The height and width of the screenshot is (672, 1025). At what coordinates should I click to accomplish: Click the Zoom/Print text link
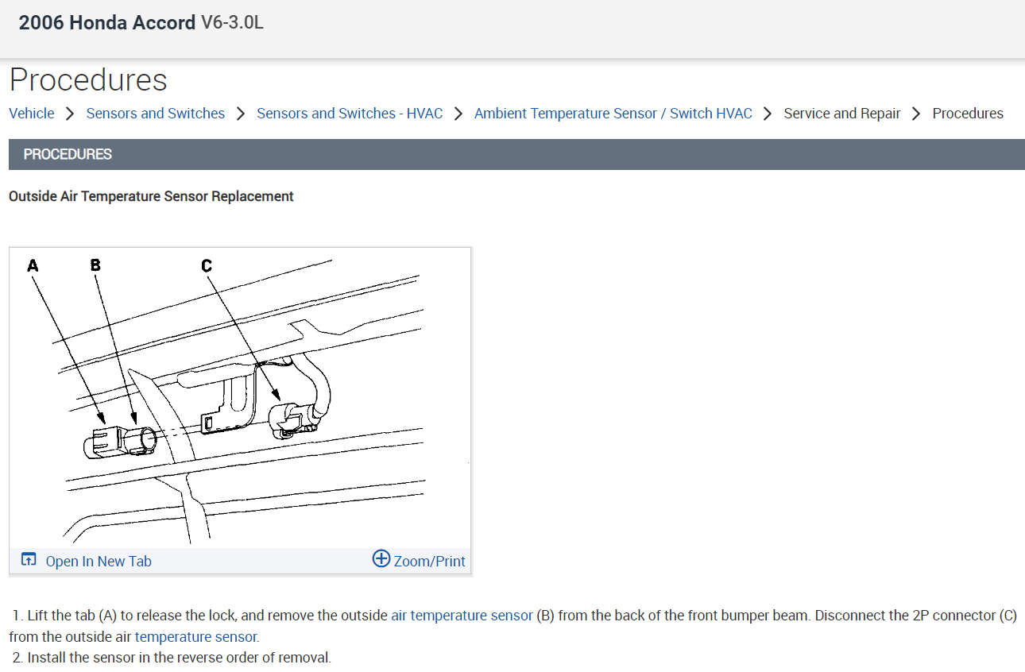pyautogui.click(x=430, y=561)
